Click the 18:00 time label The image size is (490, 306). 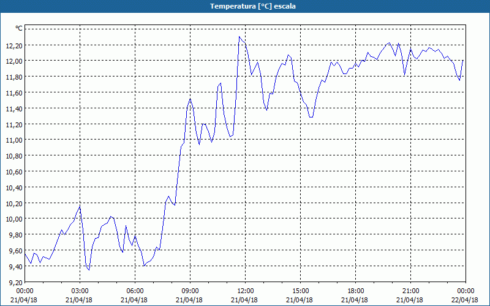pos(355,291)
